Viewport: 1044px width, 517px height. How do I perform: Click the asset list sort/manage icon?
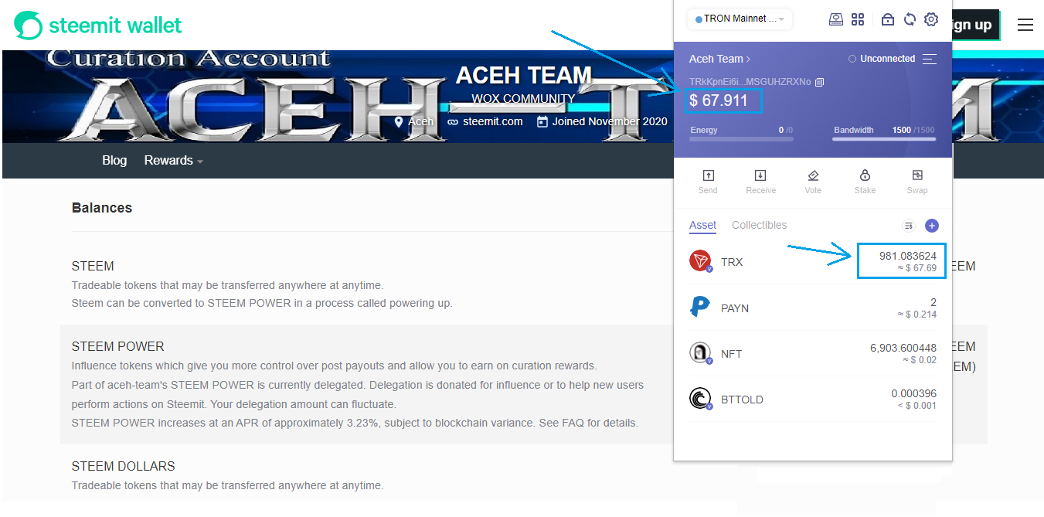[x=909, y=226]
